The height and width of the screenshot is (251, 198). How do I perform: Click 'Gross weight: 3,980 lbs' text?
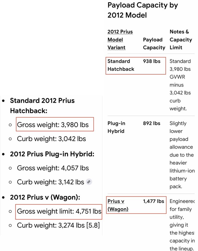(x=53, y=125)
